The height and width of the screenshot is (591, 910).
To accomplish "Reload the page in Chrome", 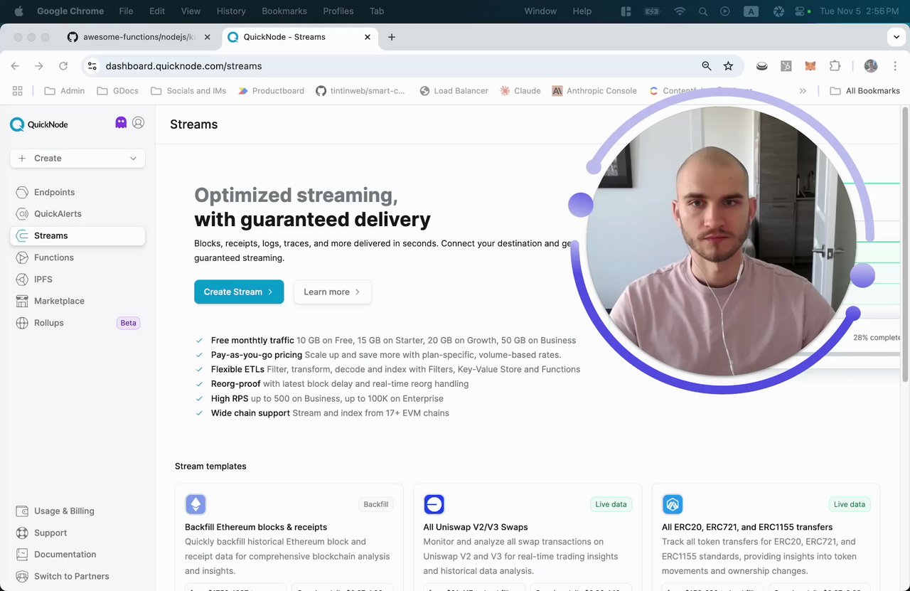I will point(63,65).
